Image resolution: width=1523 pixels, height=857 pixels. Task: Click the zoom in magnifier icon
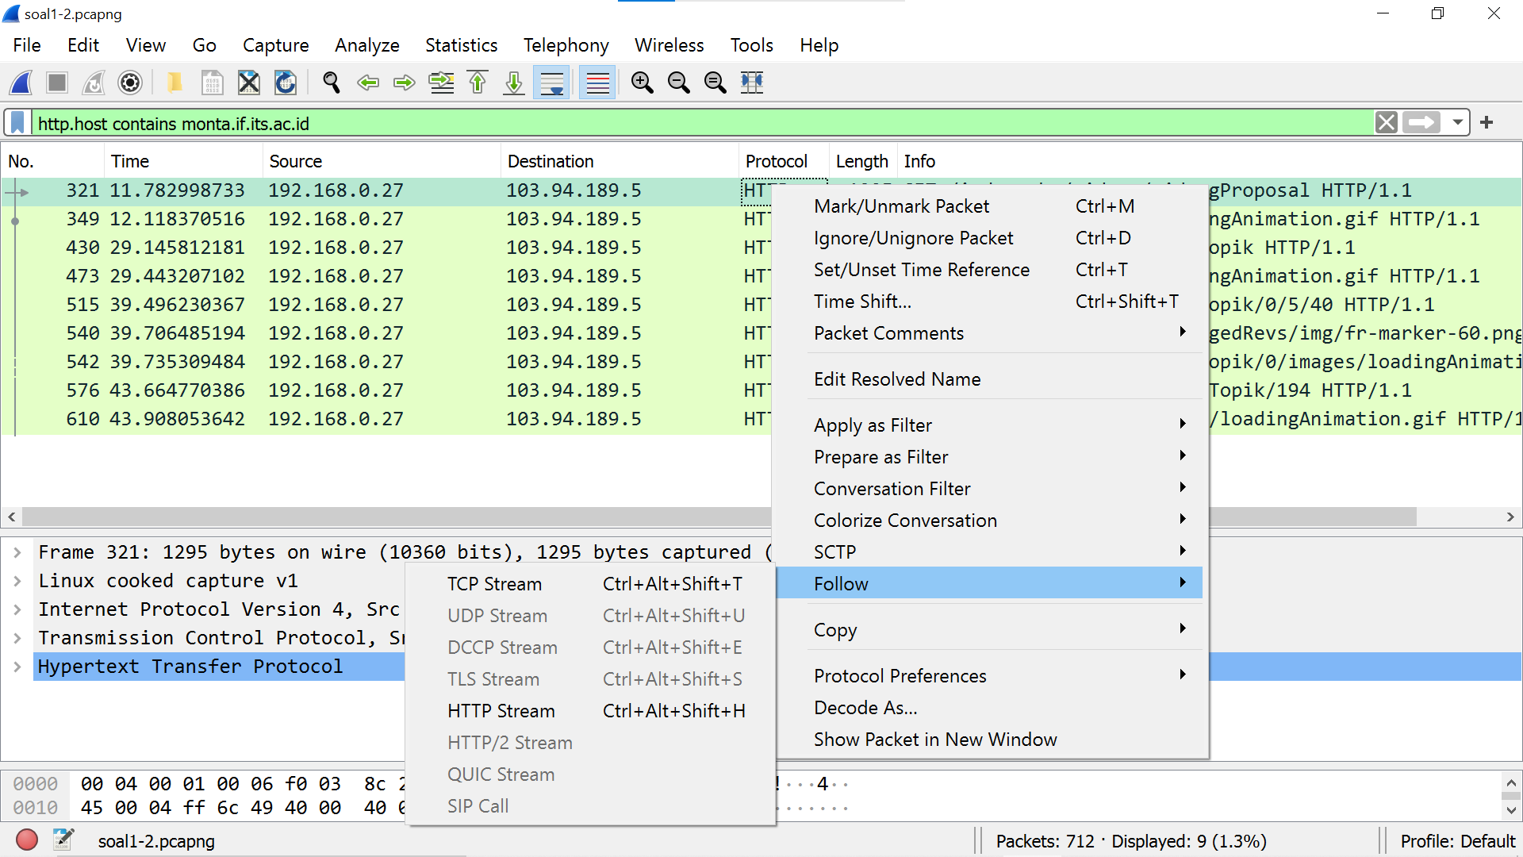[x=642, y=83]
